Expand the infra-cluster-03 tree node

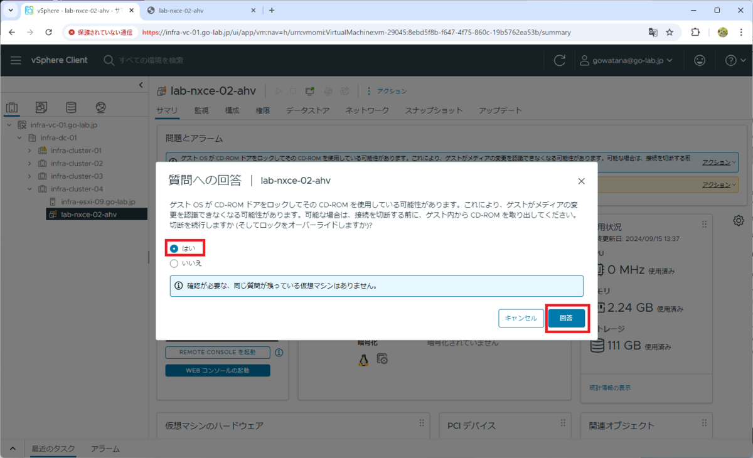(x=29, y=176)
